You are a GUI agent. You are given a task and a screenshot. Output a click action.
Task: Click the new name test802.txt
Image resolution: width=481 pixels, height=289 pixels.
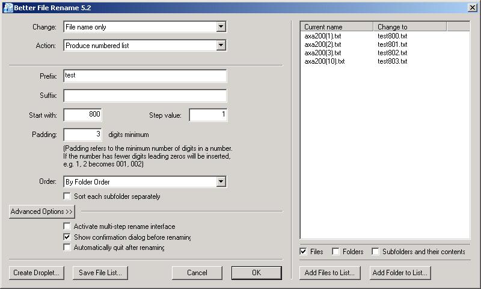point(393,53)
